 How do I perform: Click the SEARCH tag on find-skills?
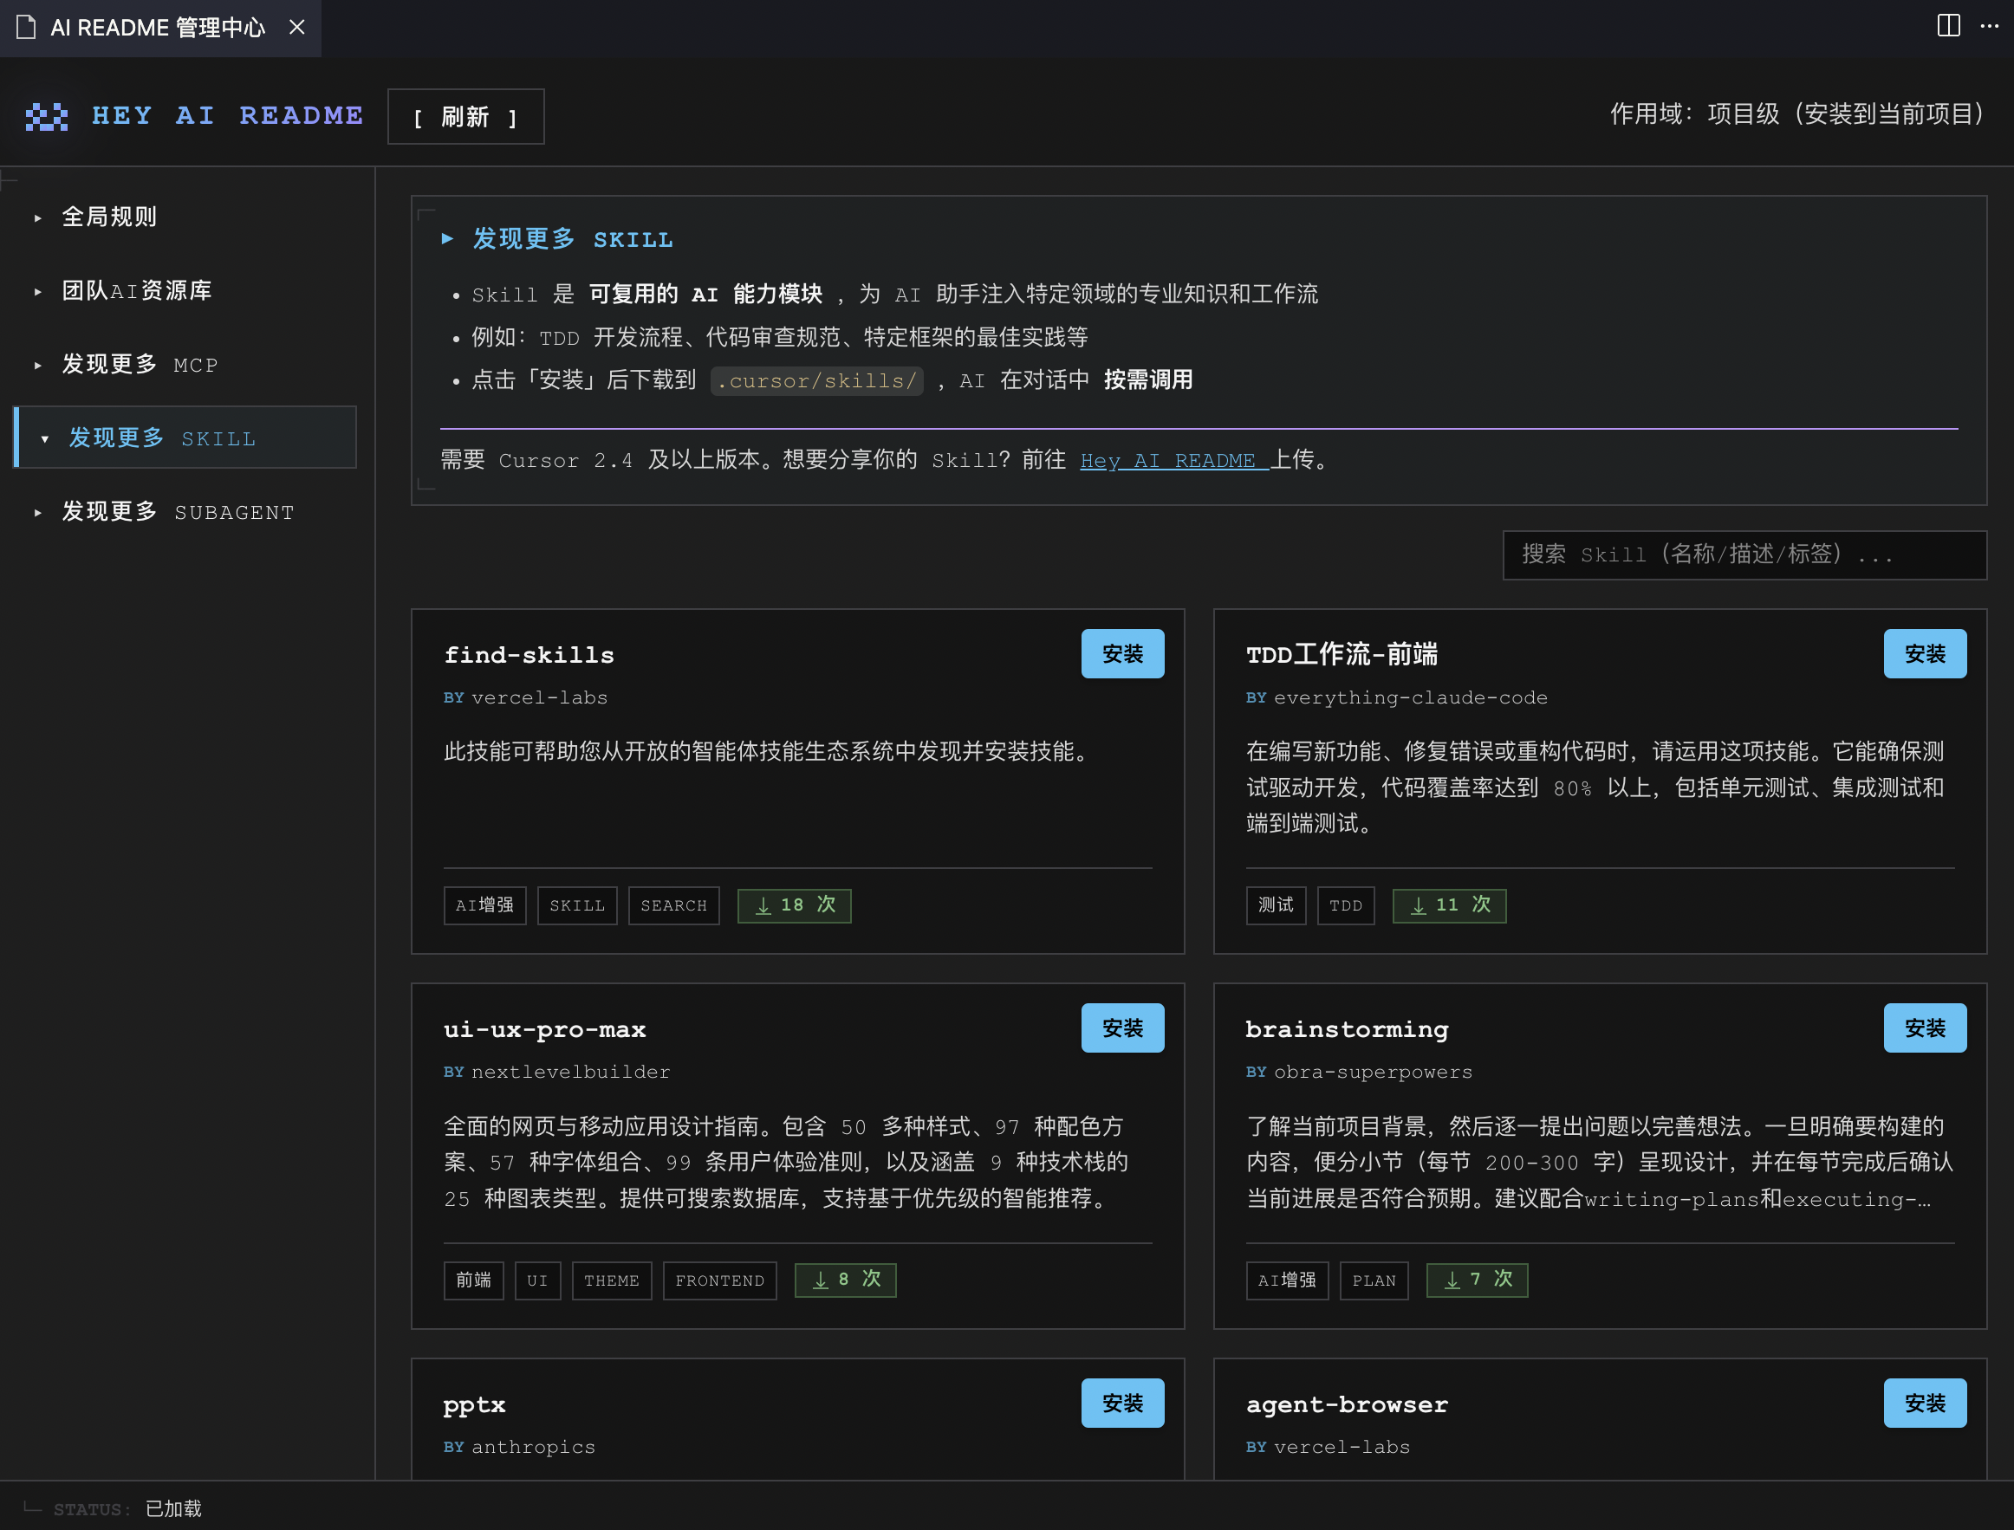coord(673,905)
